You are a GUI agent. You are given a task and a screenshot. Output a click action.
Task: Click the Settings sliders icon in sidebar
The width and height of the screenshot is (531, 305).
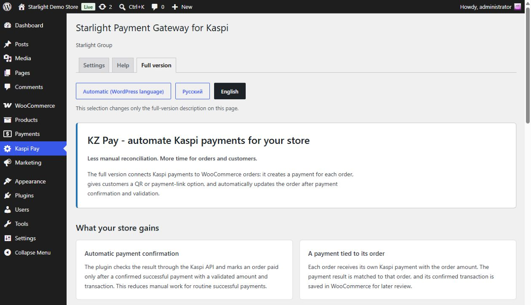click(8, 238)
